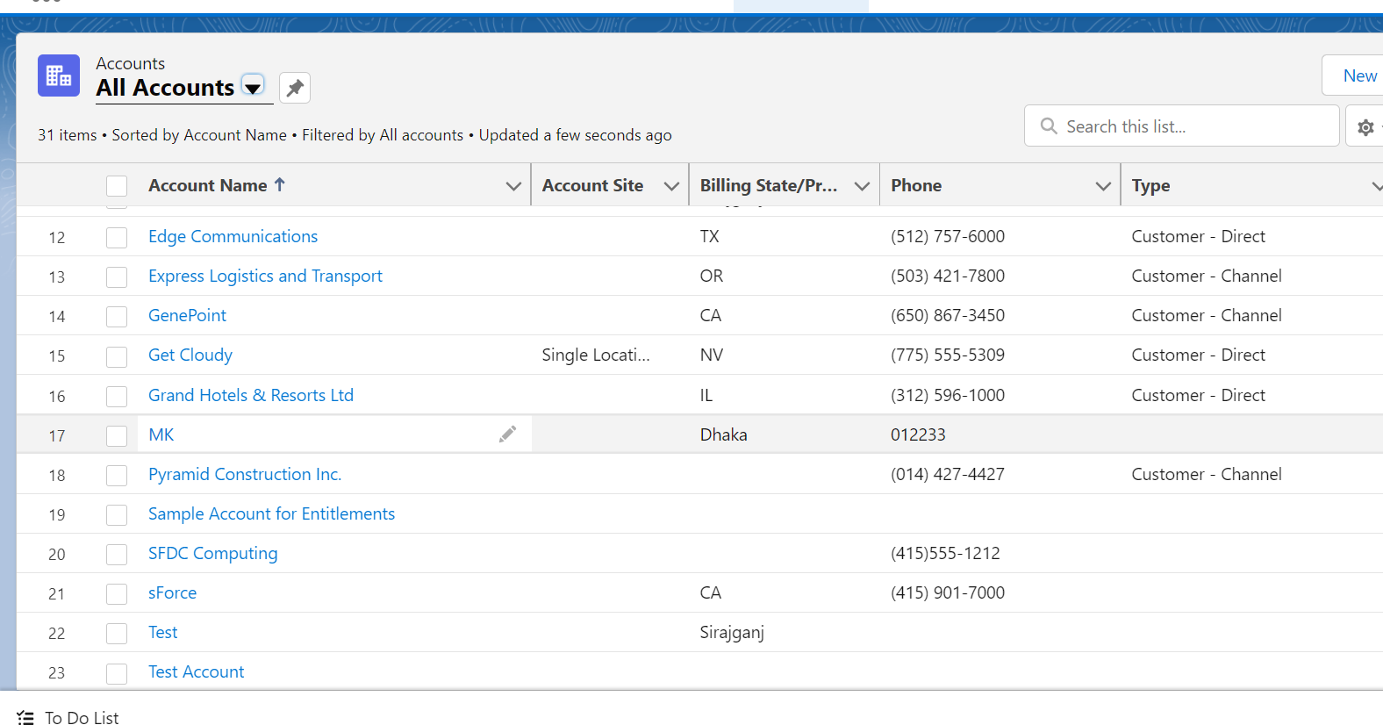Viewport: 1383px width, 725px height.
Task: Click the NV billing state cell
Action: [x=712, y=355]
